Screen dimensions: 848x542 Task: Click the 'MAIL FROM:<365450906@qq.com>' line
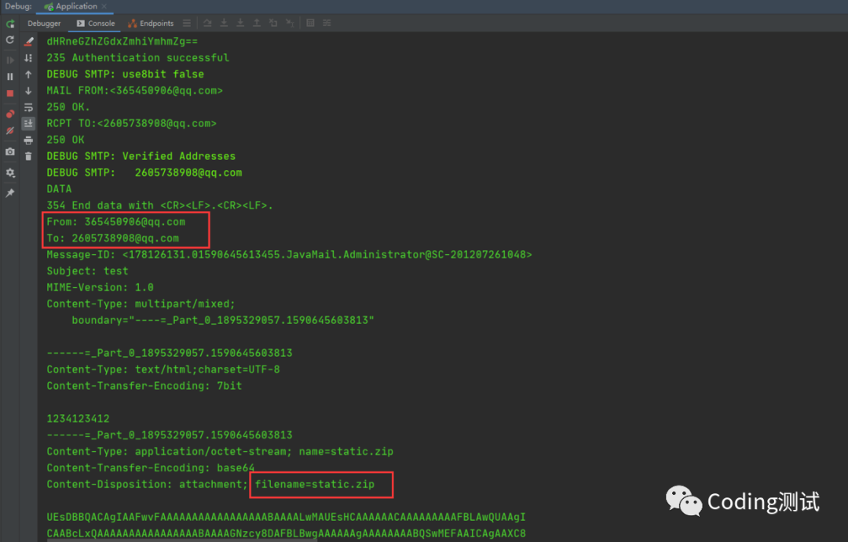(x=135, y=91)
